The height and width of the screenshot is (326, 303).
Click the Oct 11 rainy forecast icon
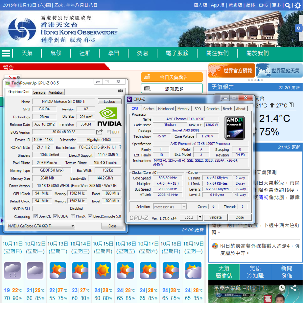pos(12,270)
